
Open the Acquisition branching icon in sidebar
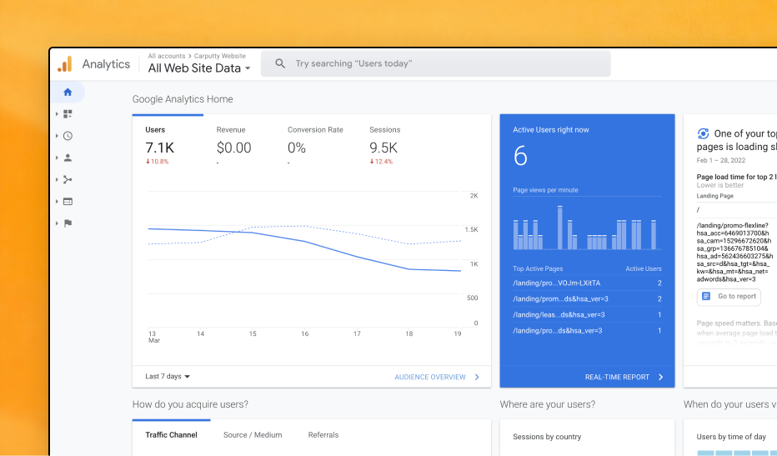pyautogui.click(x=68, y=179)
